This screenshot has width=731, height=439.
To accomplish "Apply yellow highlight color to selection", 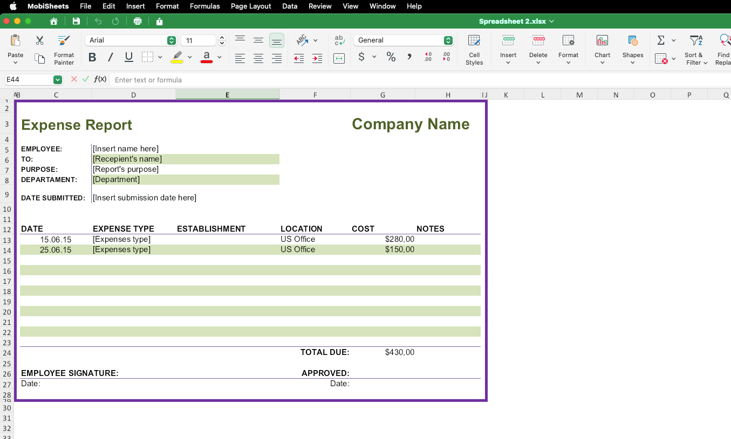I will coord(176,57).
